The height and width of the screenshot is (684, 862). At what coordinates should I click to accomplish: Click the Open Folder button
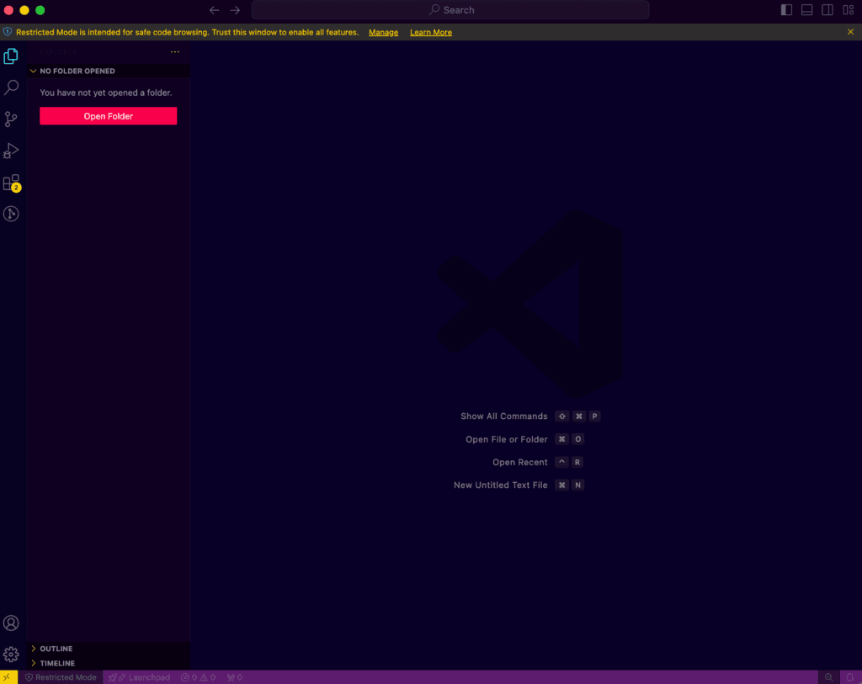(109, 116)
